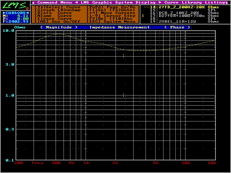The image size is (231, 173).
Task: Choose the Name Curve command
Action: [53, 16]
